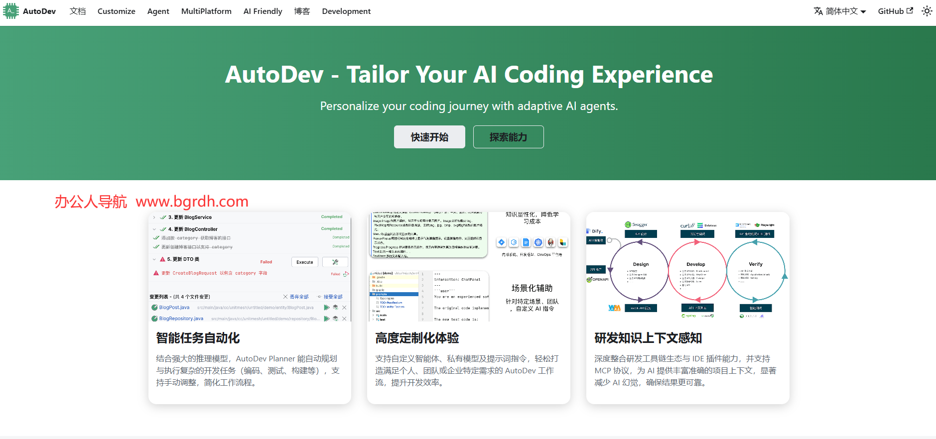Image resolution: width=936 pixels, height=439 pixels.
Task: Click the OPENAPI logo in diagram
Action: (598, 279)
